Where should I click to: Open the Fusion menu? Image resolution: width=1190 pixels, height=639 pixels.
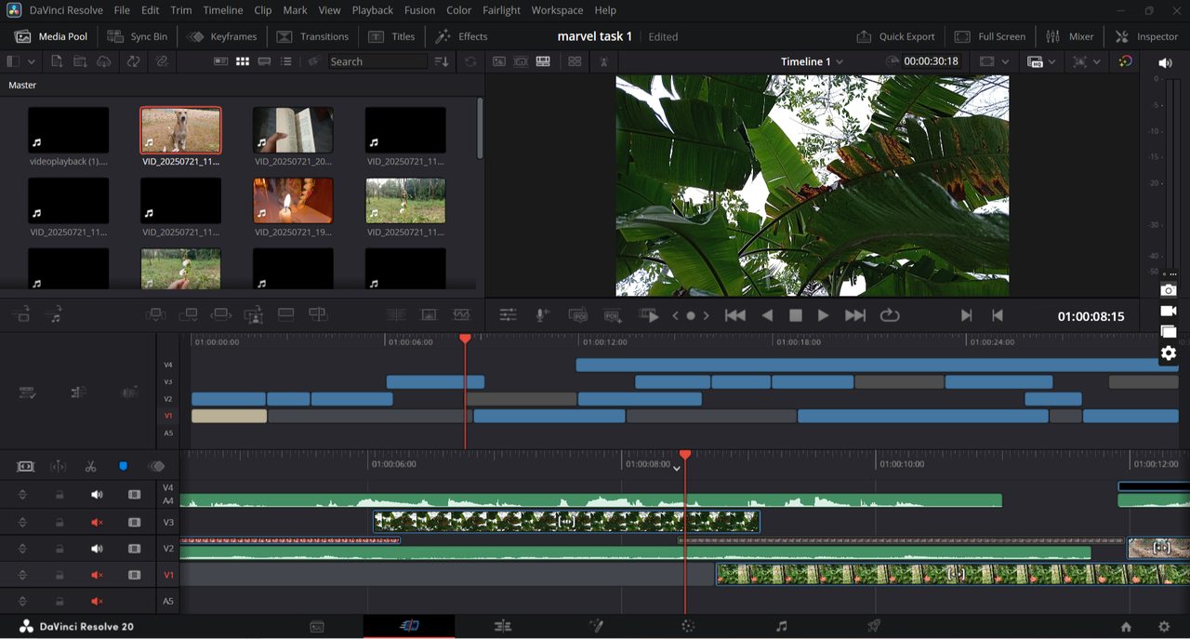(419, 10)
